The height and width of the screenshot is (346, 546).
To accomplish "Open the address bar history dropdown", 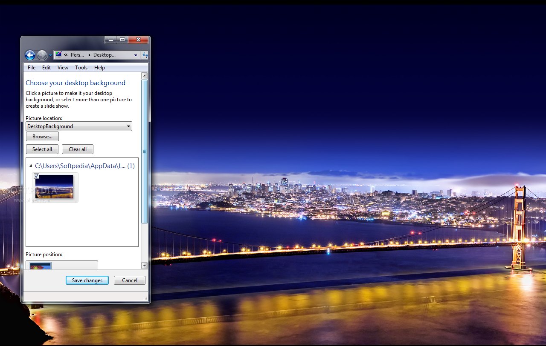I will point(136,55).
